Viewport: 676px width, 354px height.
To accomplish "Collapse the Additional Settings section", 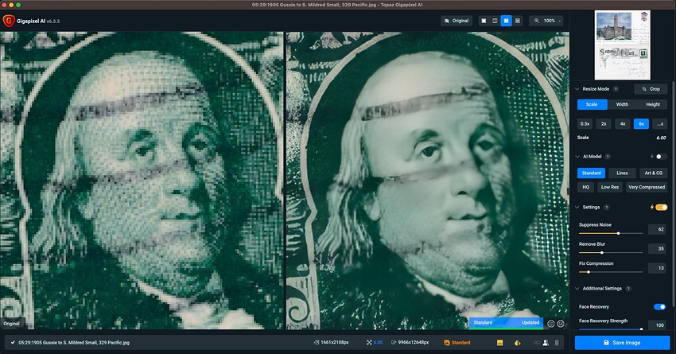I will point(577,289).
